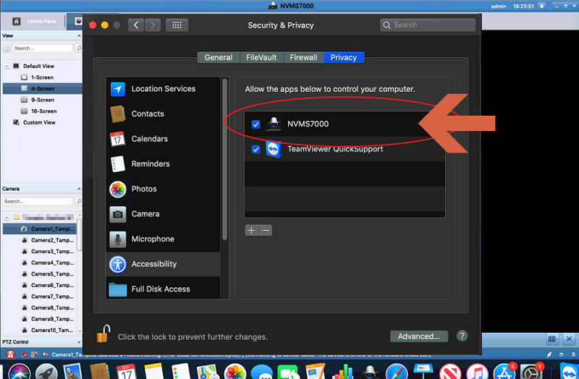The width and height of the screenshot is (579, 379).
Task: Collapse the Default View tree node
Action: point(7,66)
